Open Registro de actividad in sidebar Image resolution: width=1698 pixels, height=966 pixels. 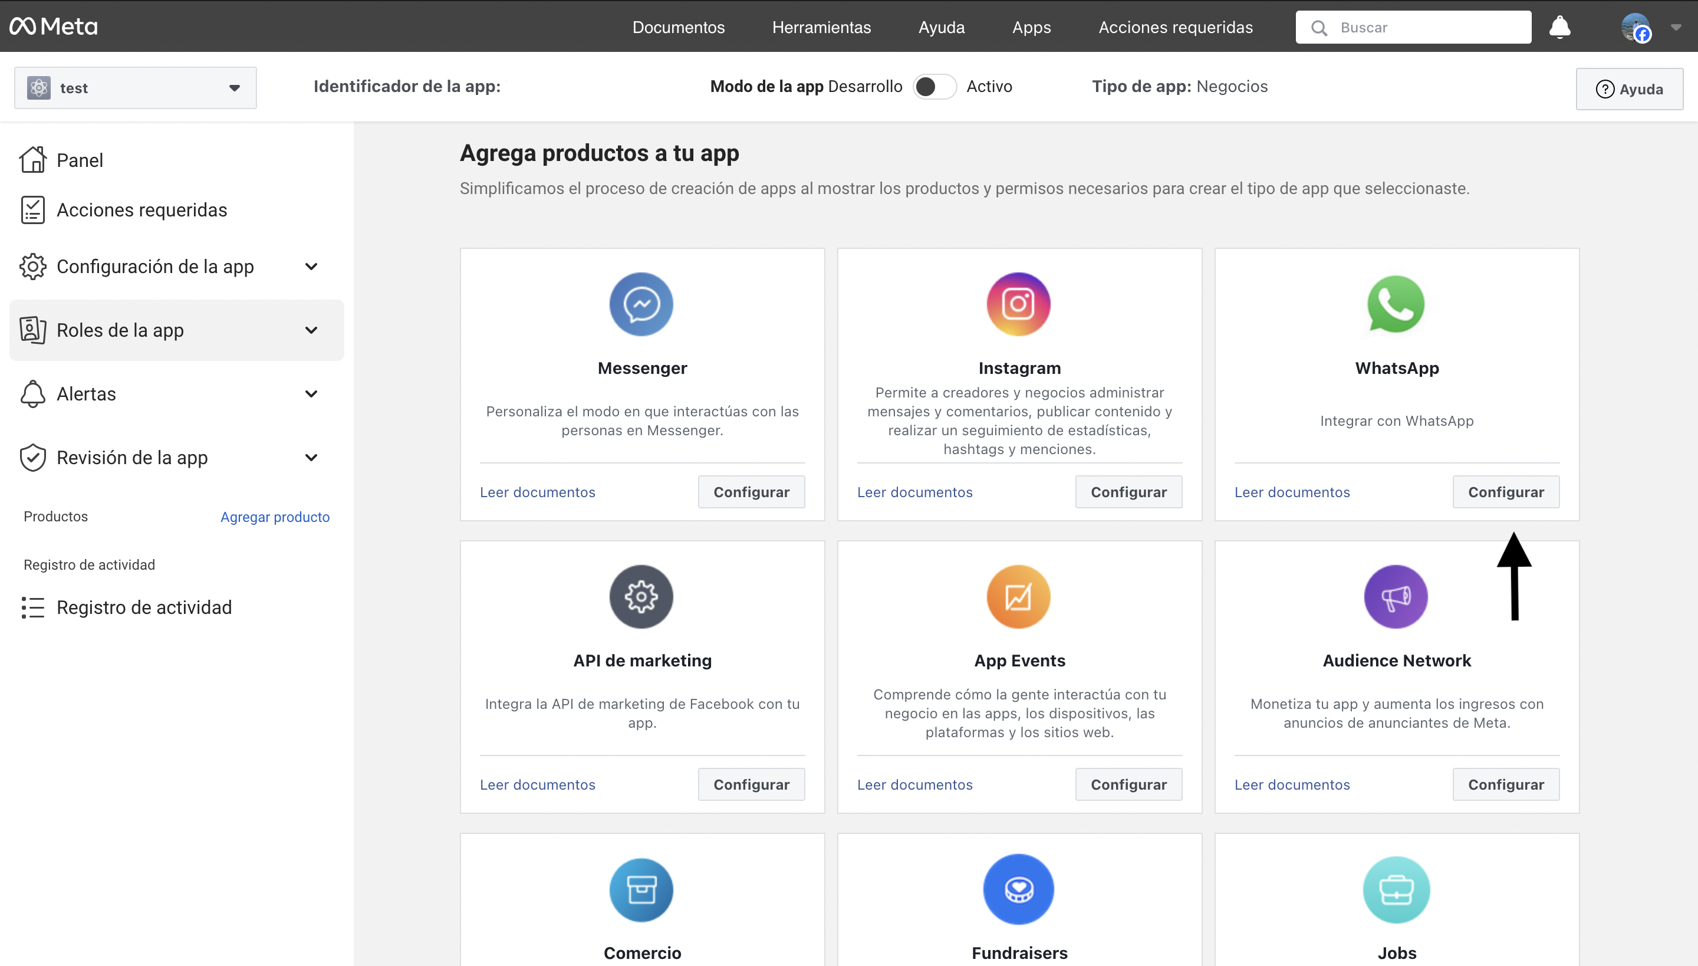(x=144, y=607)
